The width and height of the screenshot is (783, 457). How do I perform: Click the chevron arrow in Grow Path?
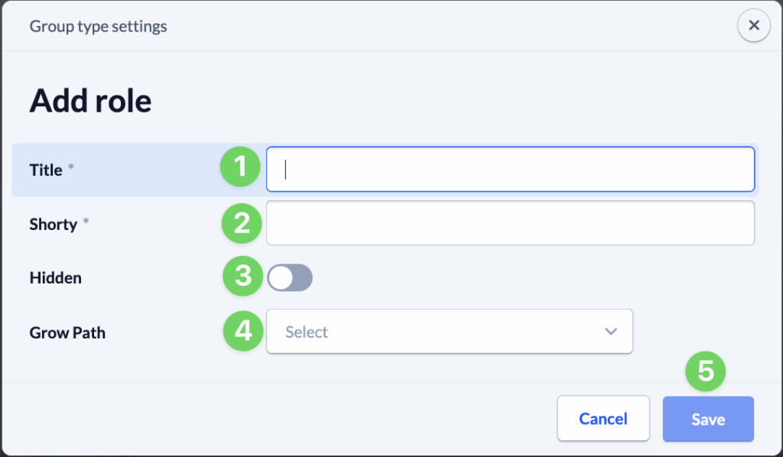610,332
